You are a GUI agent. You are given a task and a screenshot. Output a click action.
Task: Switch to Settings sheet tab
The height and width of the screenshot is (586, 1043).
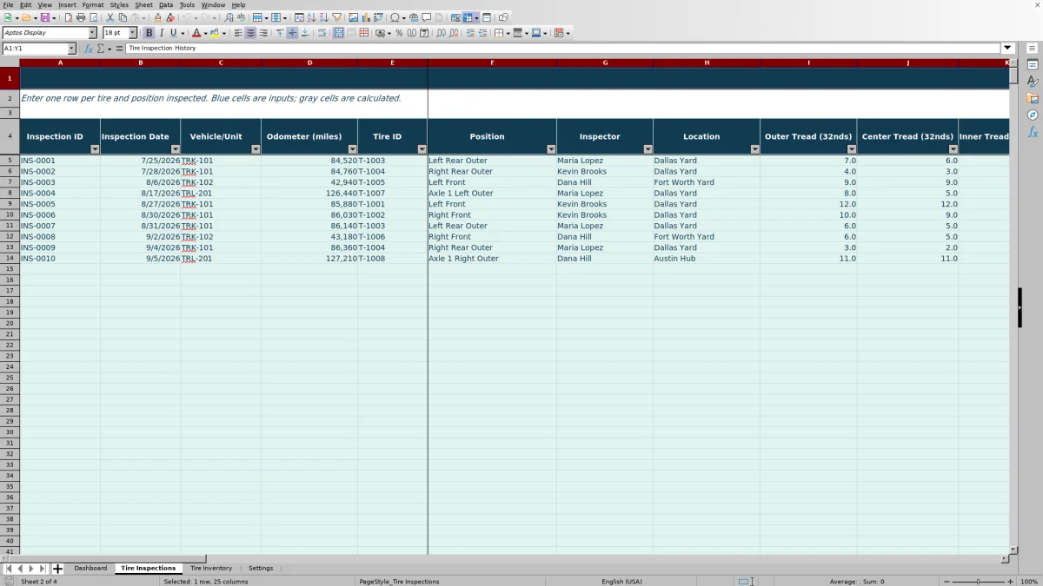(261, 569)
